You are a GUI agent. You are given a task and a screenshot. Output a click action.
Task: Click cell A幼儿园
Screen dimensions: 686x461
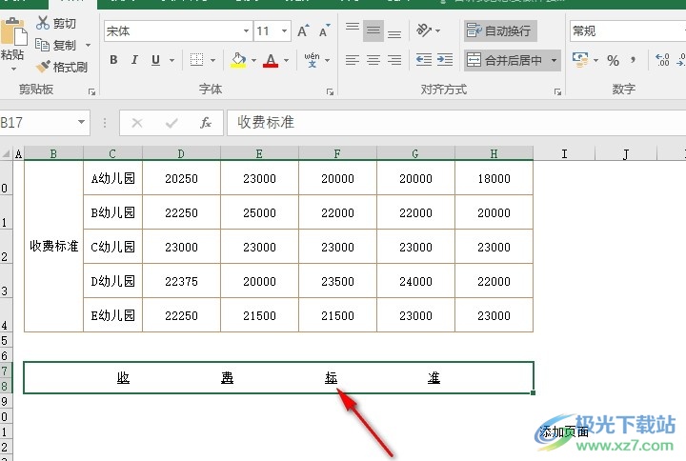(x=112, y=178)
